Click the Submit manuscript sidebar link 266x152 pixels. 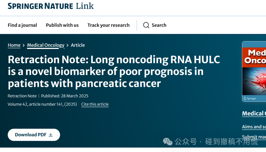[254, 137]
